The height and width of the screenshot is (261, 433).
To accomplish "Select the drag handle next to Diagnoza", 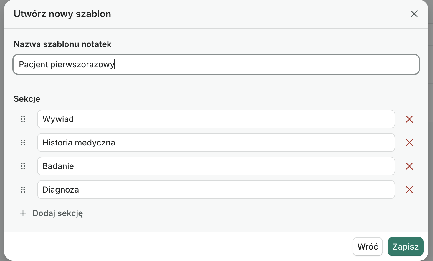I will click(23, 190).
